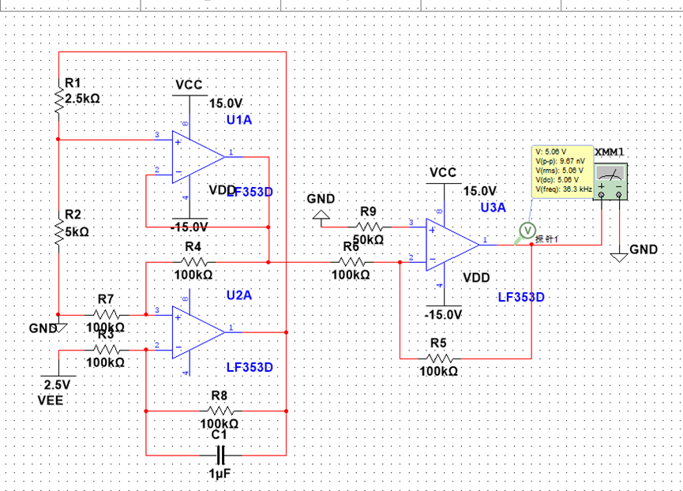The width and height of the screenshot is (683, 491).
Task: Click the VEE 2.5V supply symbol
Action: [58, 376]
